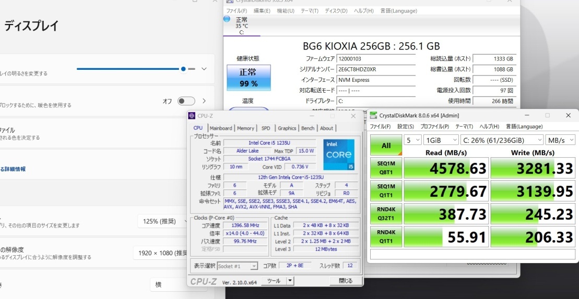Open ファイル(F) menu in CrystalDiskInfo
579x299 pixels.
click(x=237, y=10)
